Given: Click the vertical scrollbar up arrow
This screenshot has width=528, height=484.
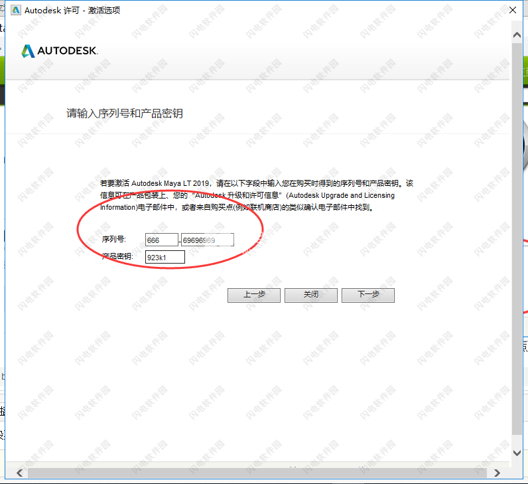Looking at the screenshot, I should [517, 35].
